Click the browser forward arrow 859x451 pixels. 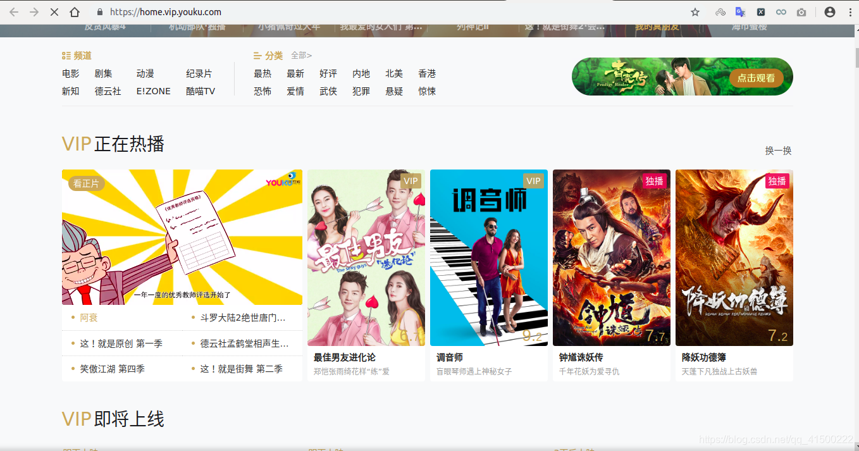(x=34, y=12)
